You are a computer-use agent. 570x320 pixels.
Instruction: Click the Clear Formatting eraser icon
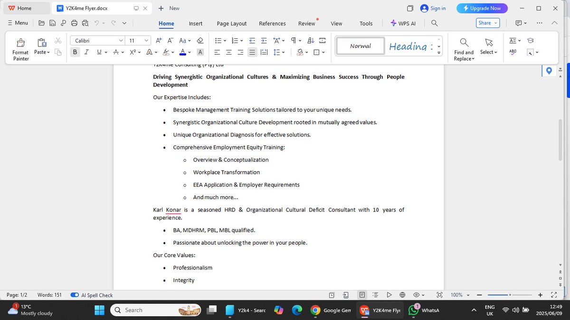200,41
